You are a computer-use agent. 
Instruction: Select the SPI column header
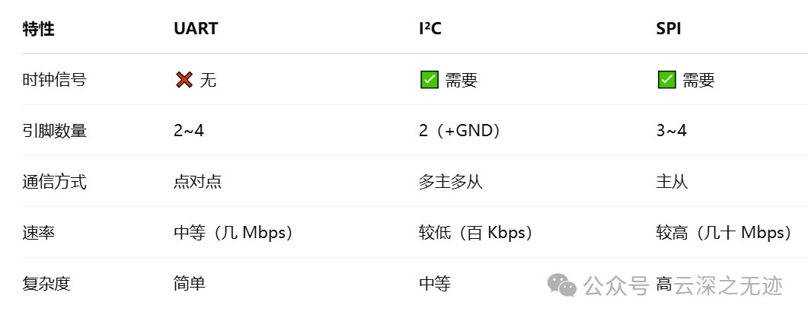click(669, 29)
